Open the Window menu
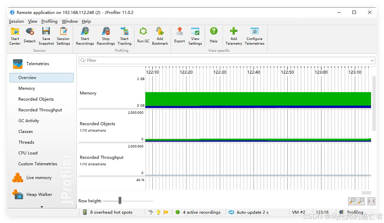The width and height of the screenshot is (384, 223). tap(70, 21)
